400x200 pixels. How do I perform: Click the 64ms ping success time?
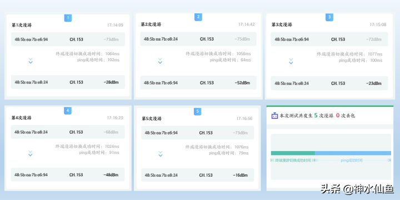pyautogui.click(x=246, y=60)
